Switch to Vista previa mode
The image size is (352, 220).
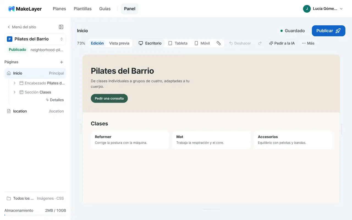click(x=119, y=43)
